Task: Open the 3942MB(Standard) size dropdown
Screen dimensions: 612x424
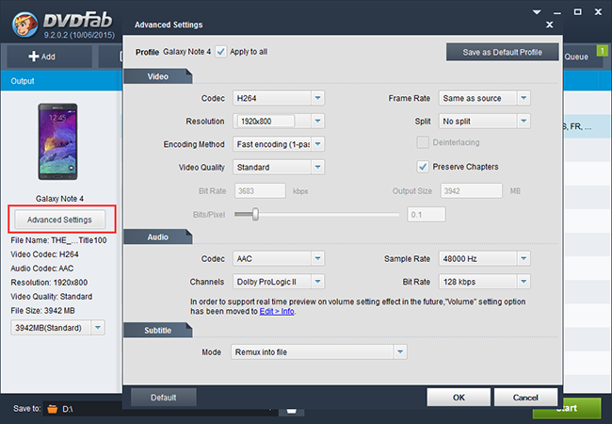Action: pyautogui.click(x=98, y=328)
